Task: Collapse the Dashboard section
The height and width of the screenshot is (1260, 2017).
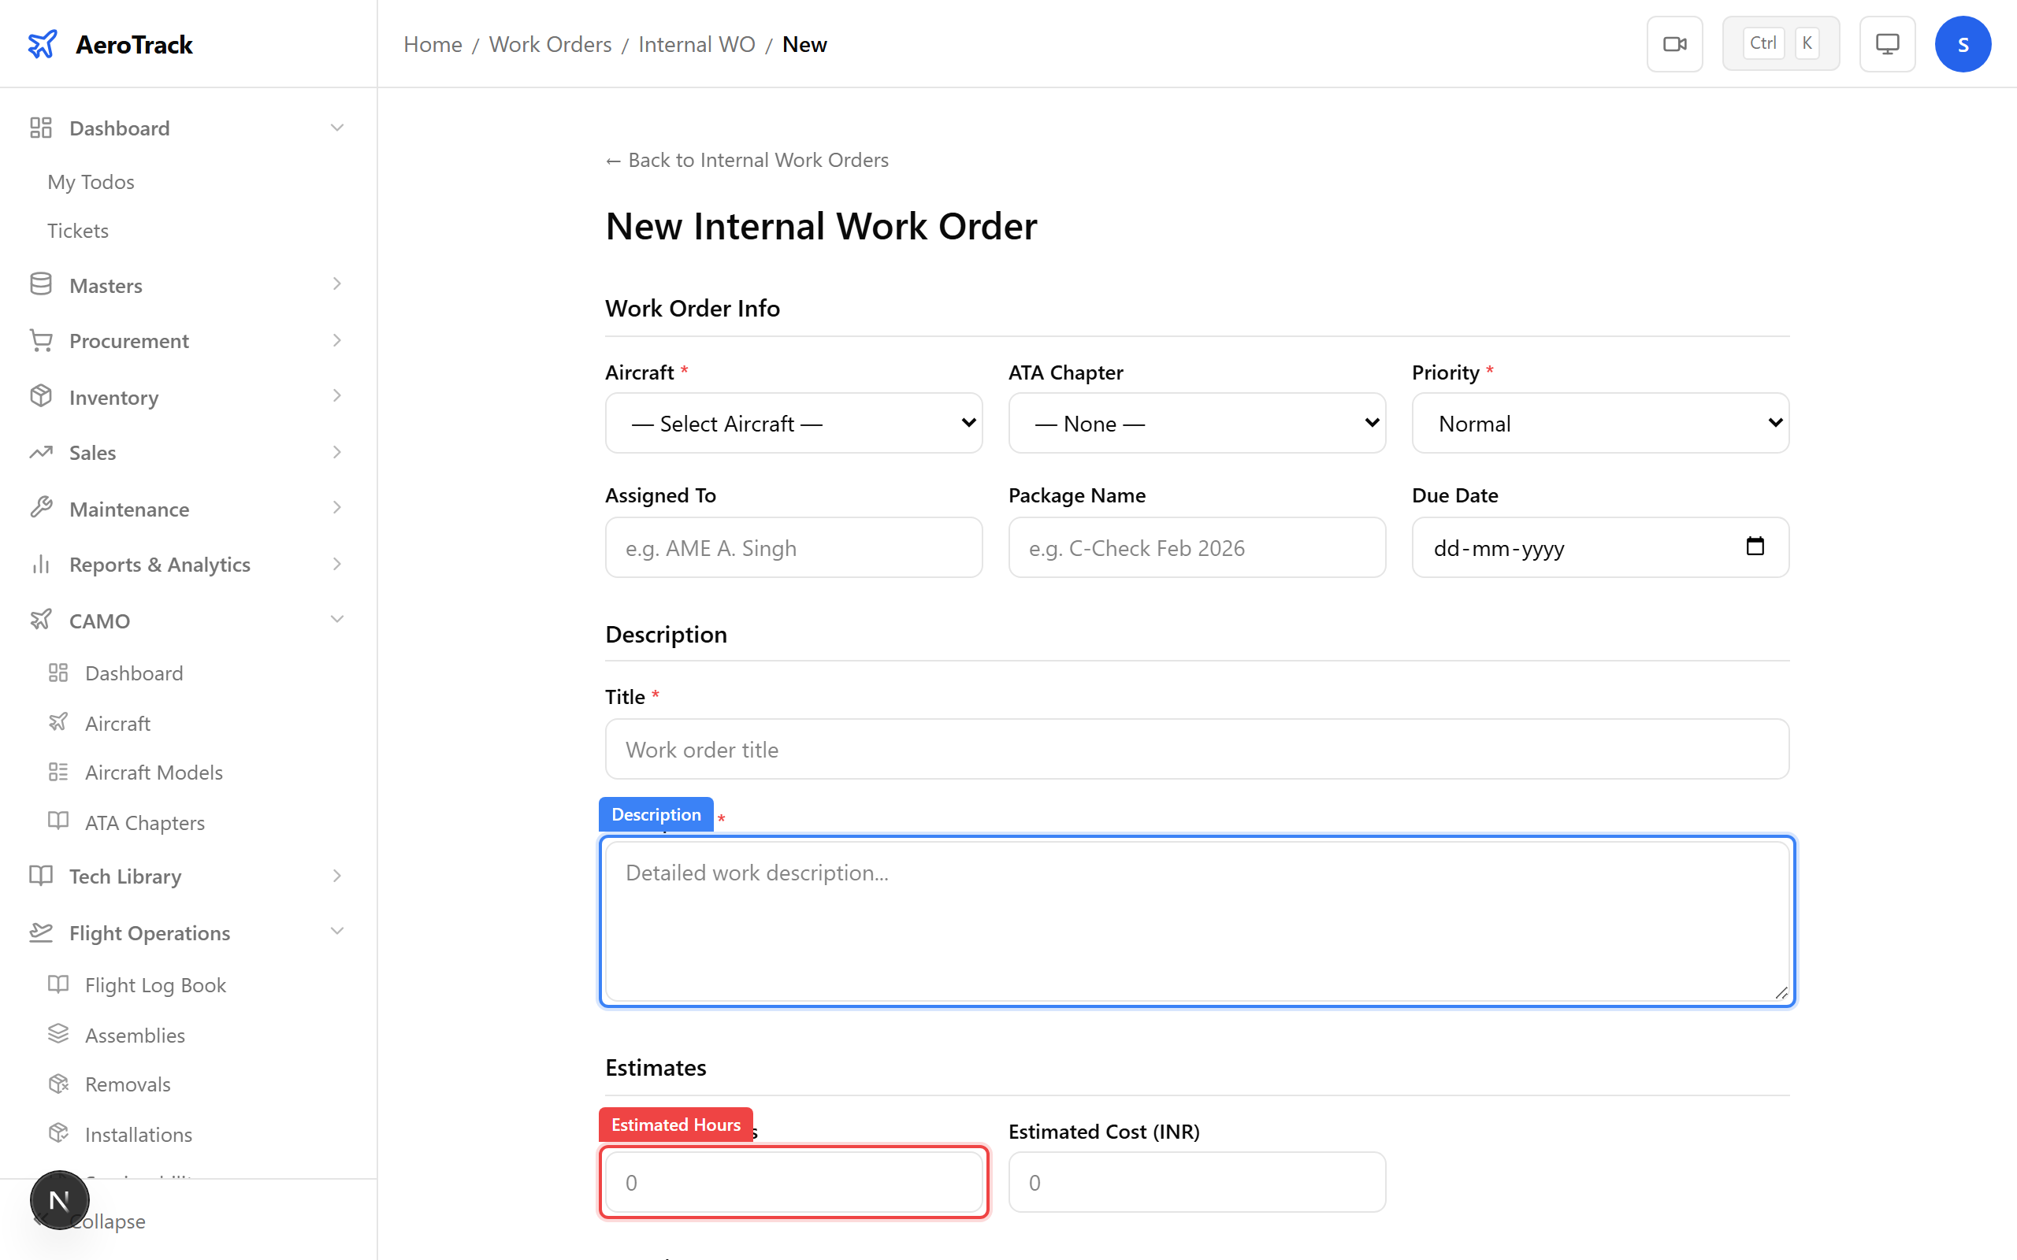Action: click(x=336, y=128)
